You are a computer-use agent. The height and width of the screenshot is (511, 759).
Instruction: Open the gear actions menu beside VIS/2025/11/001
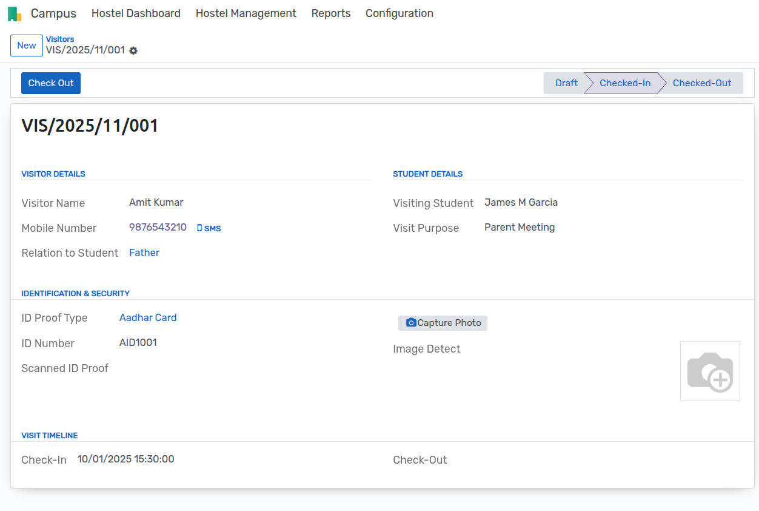[133, 50]
